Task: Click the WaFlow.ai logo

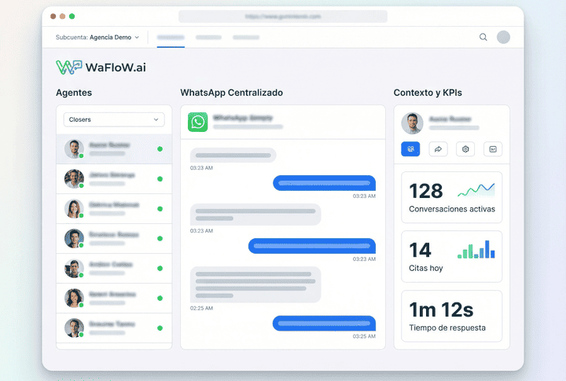Action: [101, 68]
